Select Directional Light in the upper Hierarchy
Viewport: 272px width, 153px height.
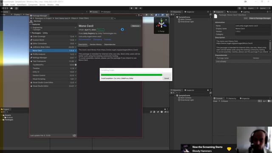[x=187, y=22]
